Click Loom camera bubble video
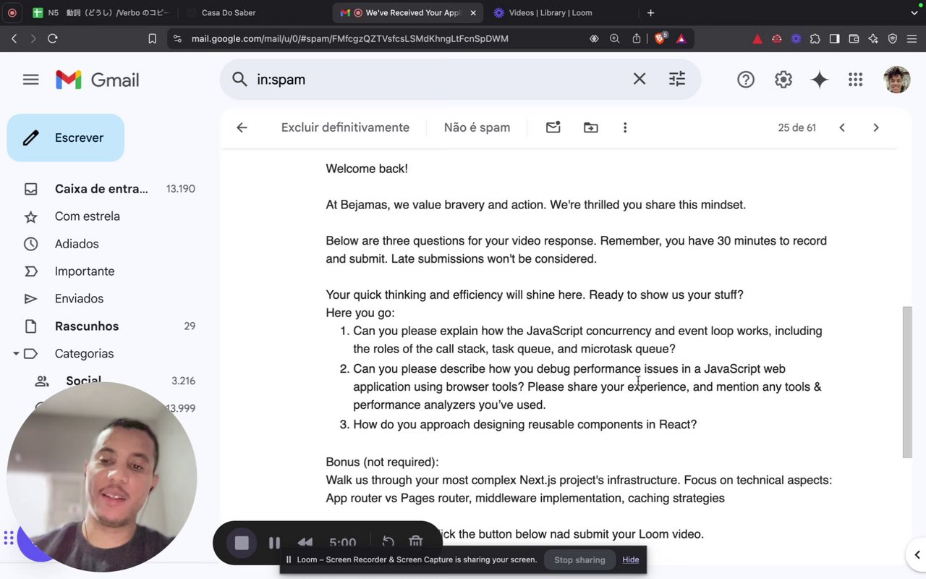The height and width of the screenshot is (579, 926). (x=102, y=478)
